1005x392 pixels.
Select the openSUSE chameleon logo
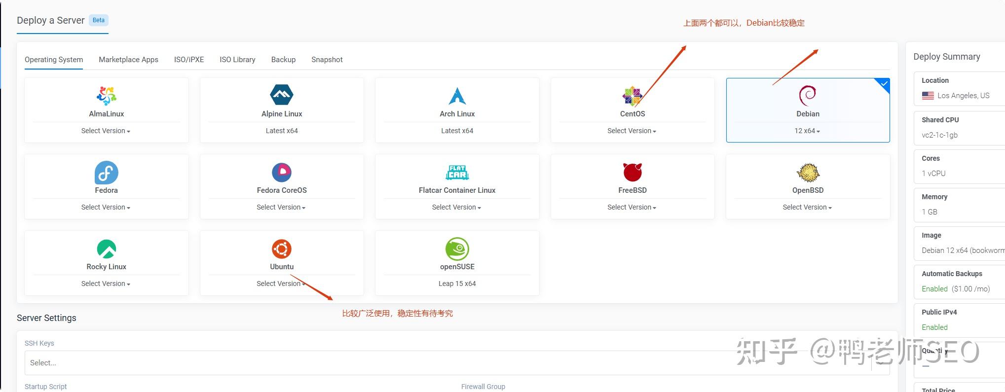coord(457,249)
